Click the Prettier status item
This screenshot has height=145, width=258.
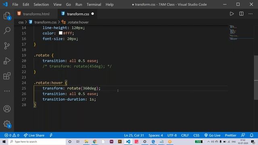(x=231, y=135)
